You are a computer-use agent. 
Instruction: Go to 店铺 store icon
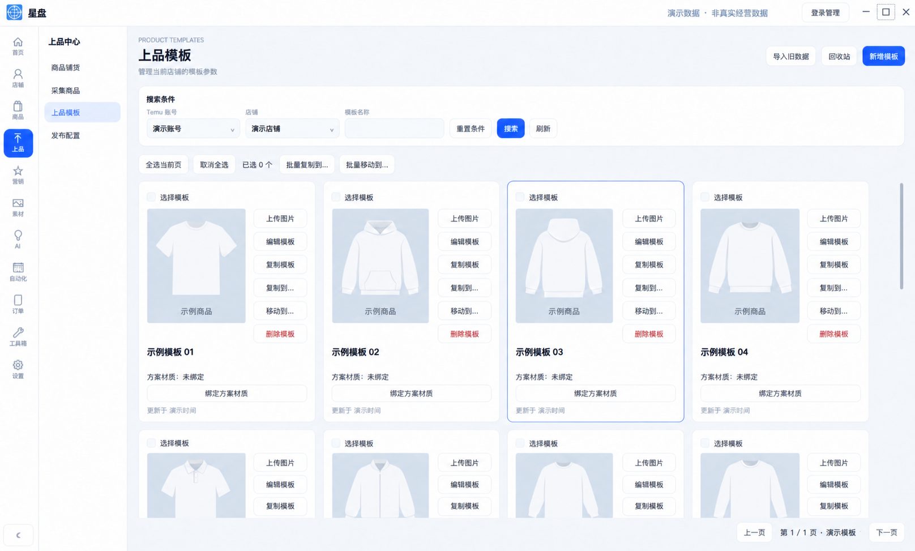click(18, 79)
